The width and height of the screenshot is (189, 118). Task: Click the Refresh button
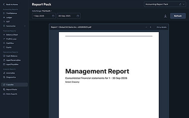[178, 16]
